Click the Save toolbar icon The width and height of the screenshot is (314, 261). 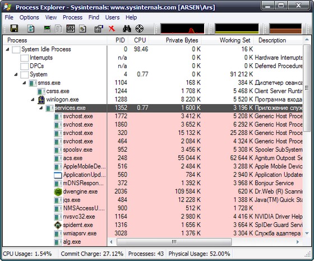click(14, 29)
